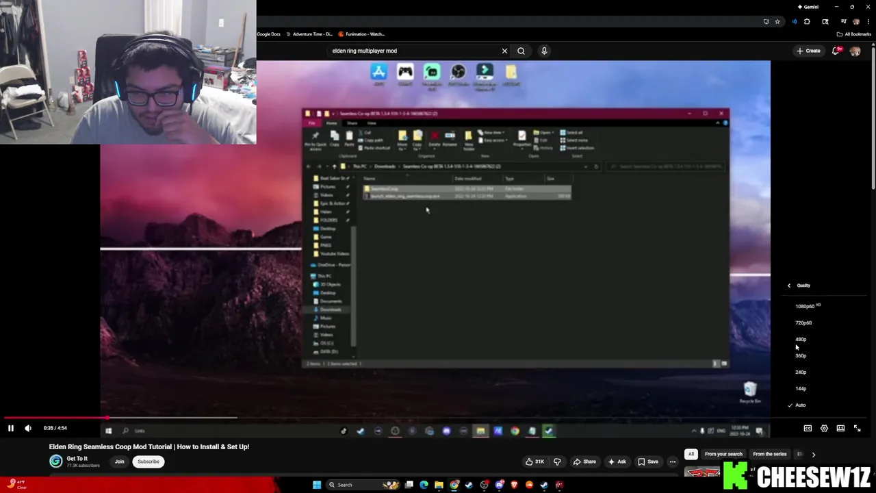
Task: Open Brave browser from taskbar
Action: point(514,485)
